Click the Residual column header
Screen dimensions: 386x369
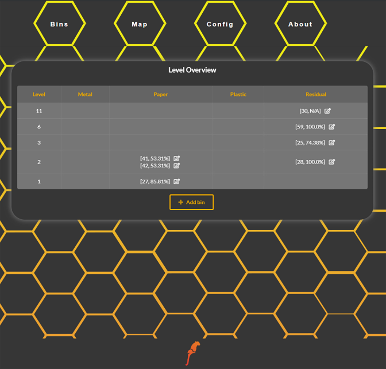316,95
